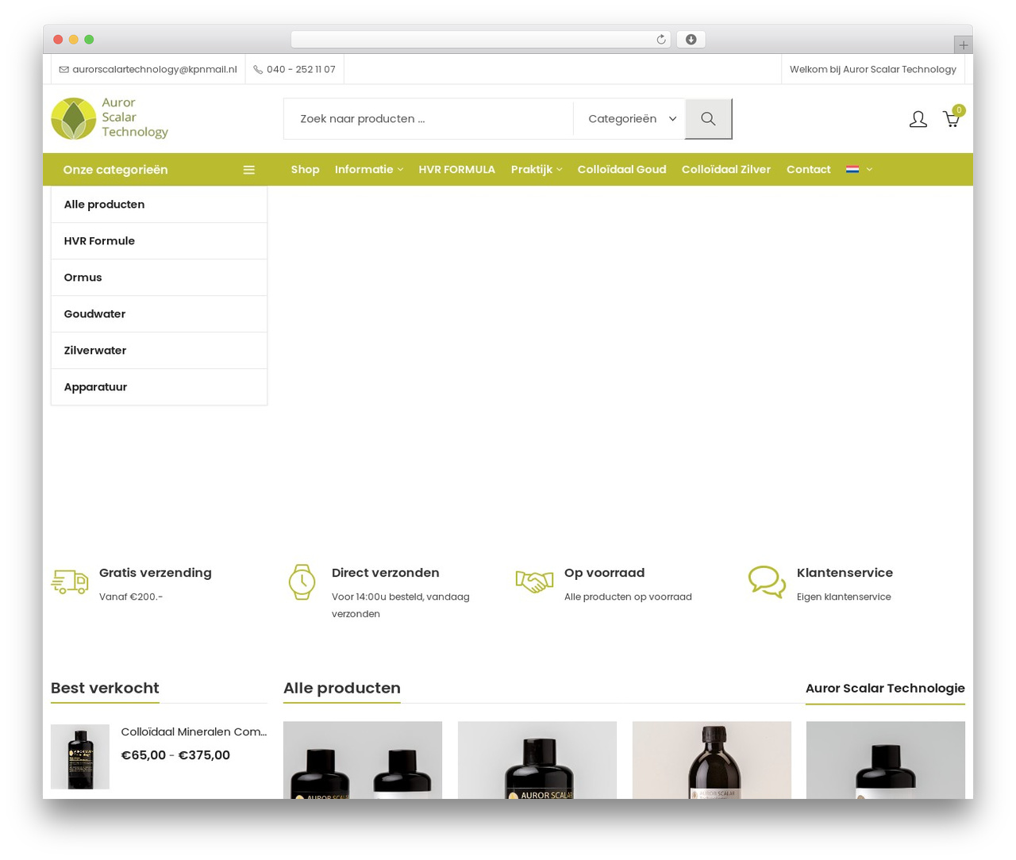Click the Dutch flag language icon
The height and width of the screenshot is (860, 1016).
coord(852,170)
